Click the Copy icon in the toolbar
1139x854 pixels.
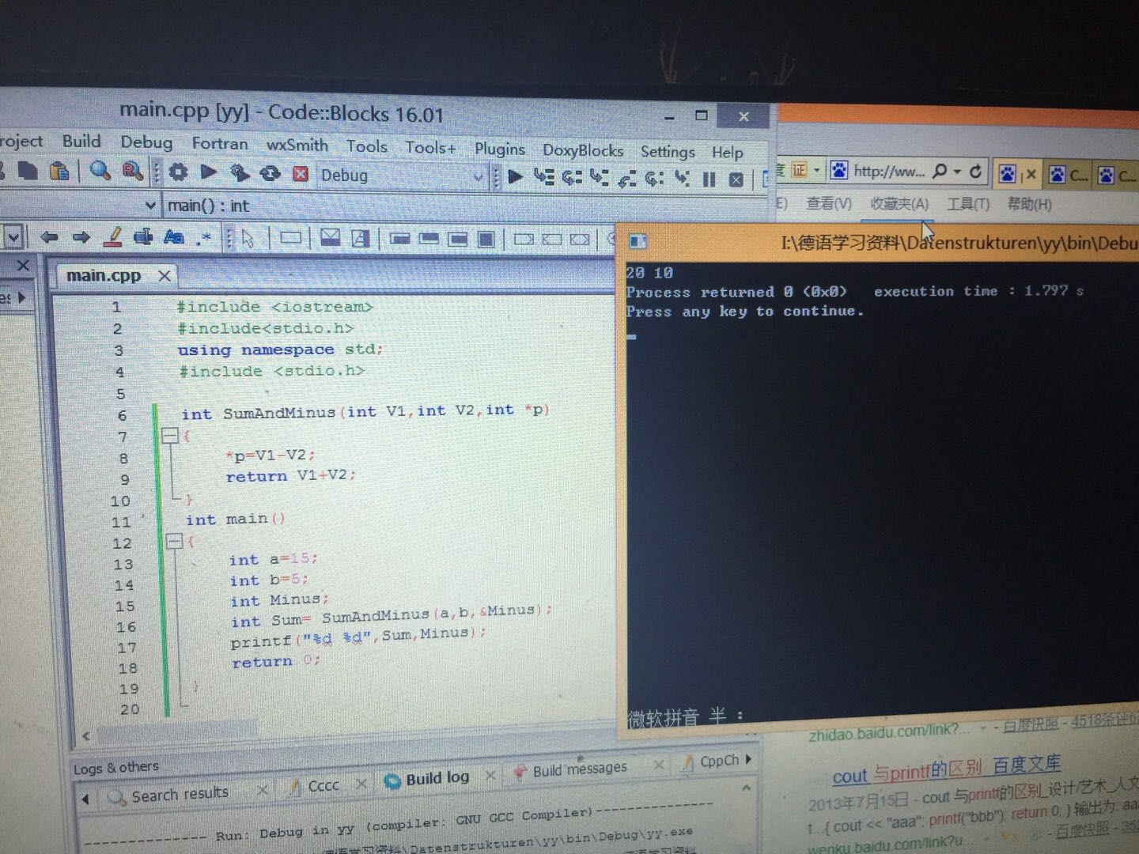(x=28, y=170)
